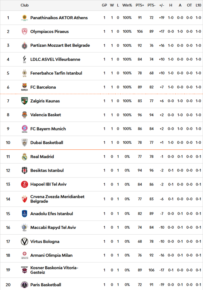Open the FC Bayern Munich logo

click(x=24, y=129)
